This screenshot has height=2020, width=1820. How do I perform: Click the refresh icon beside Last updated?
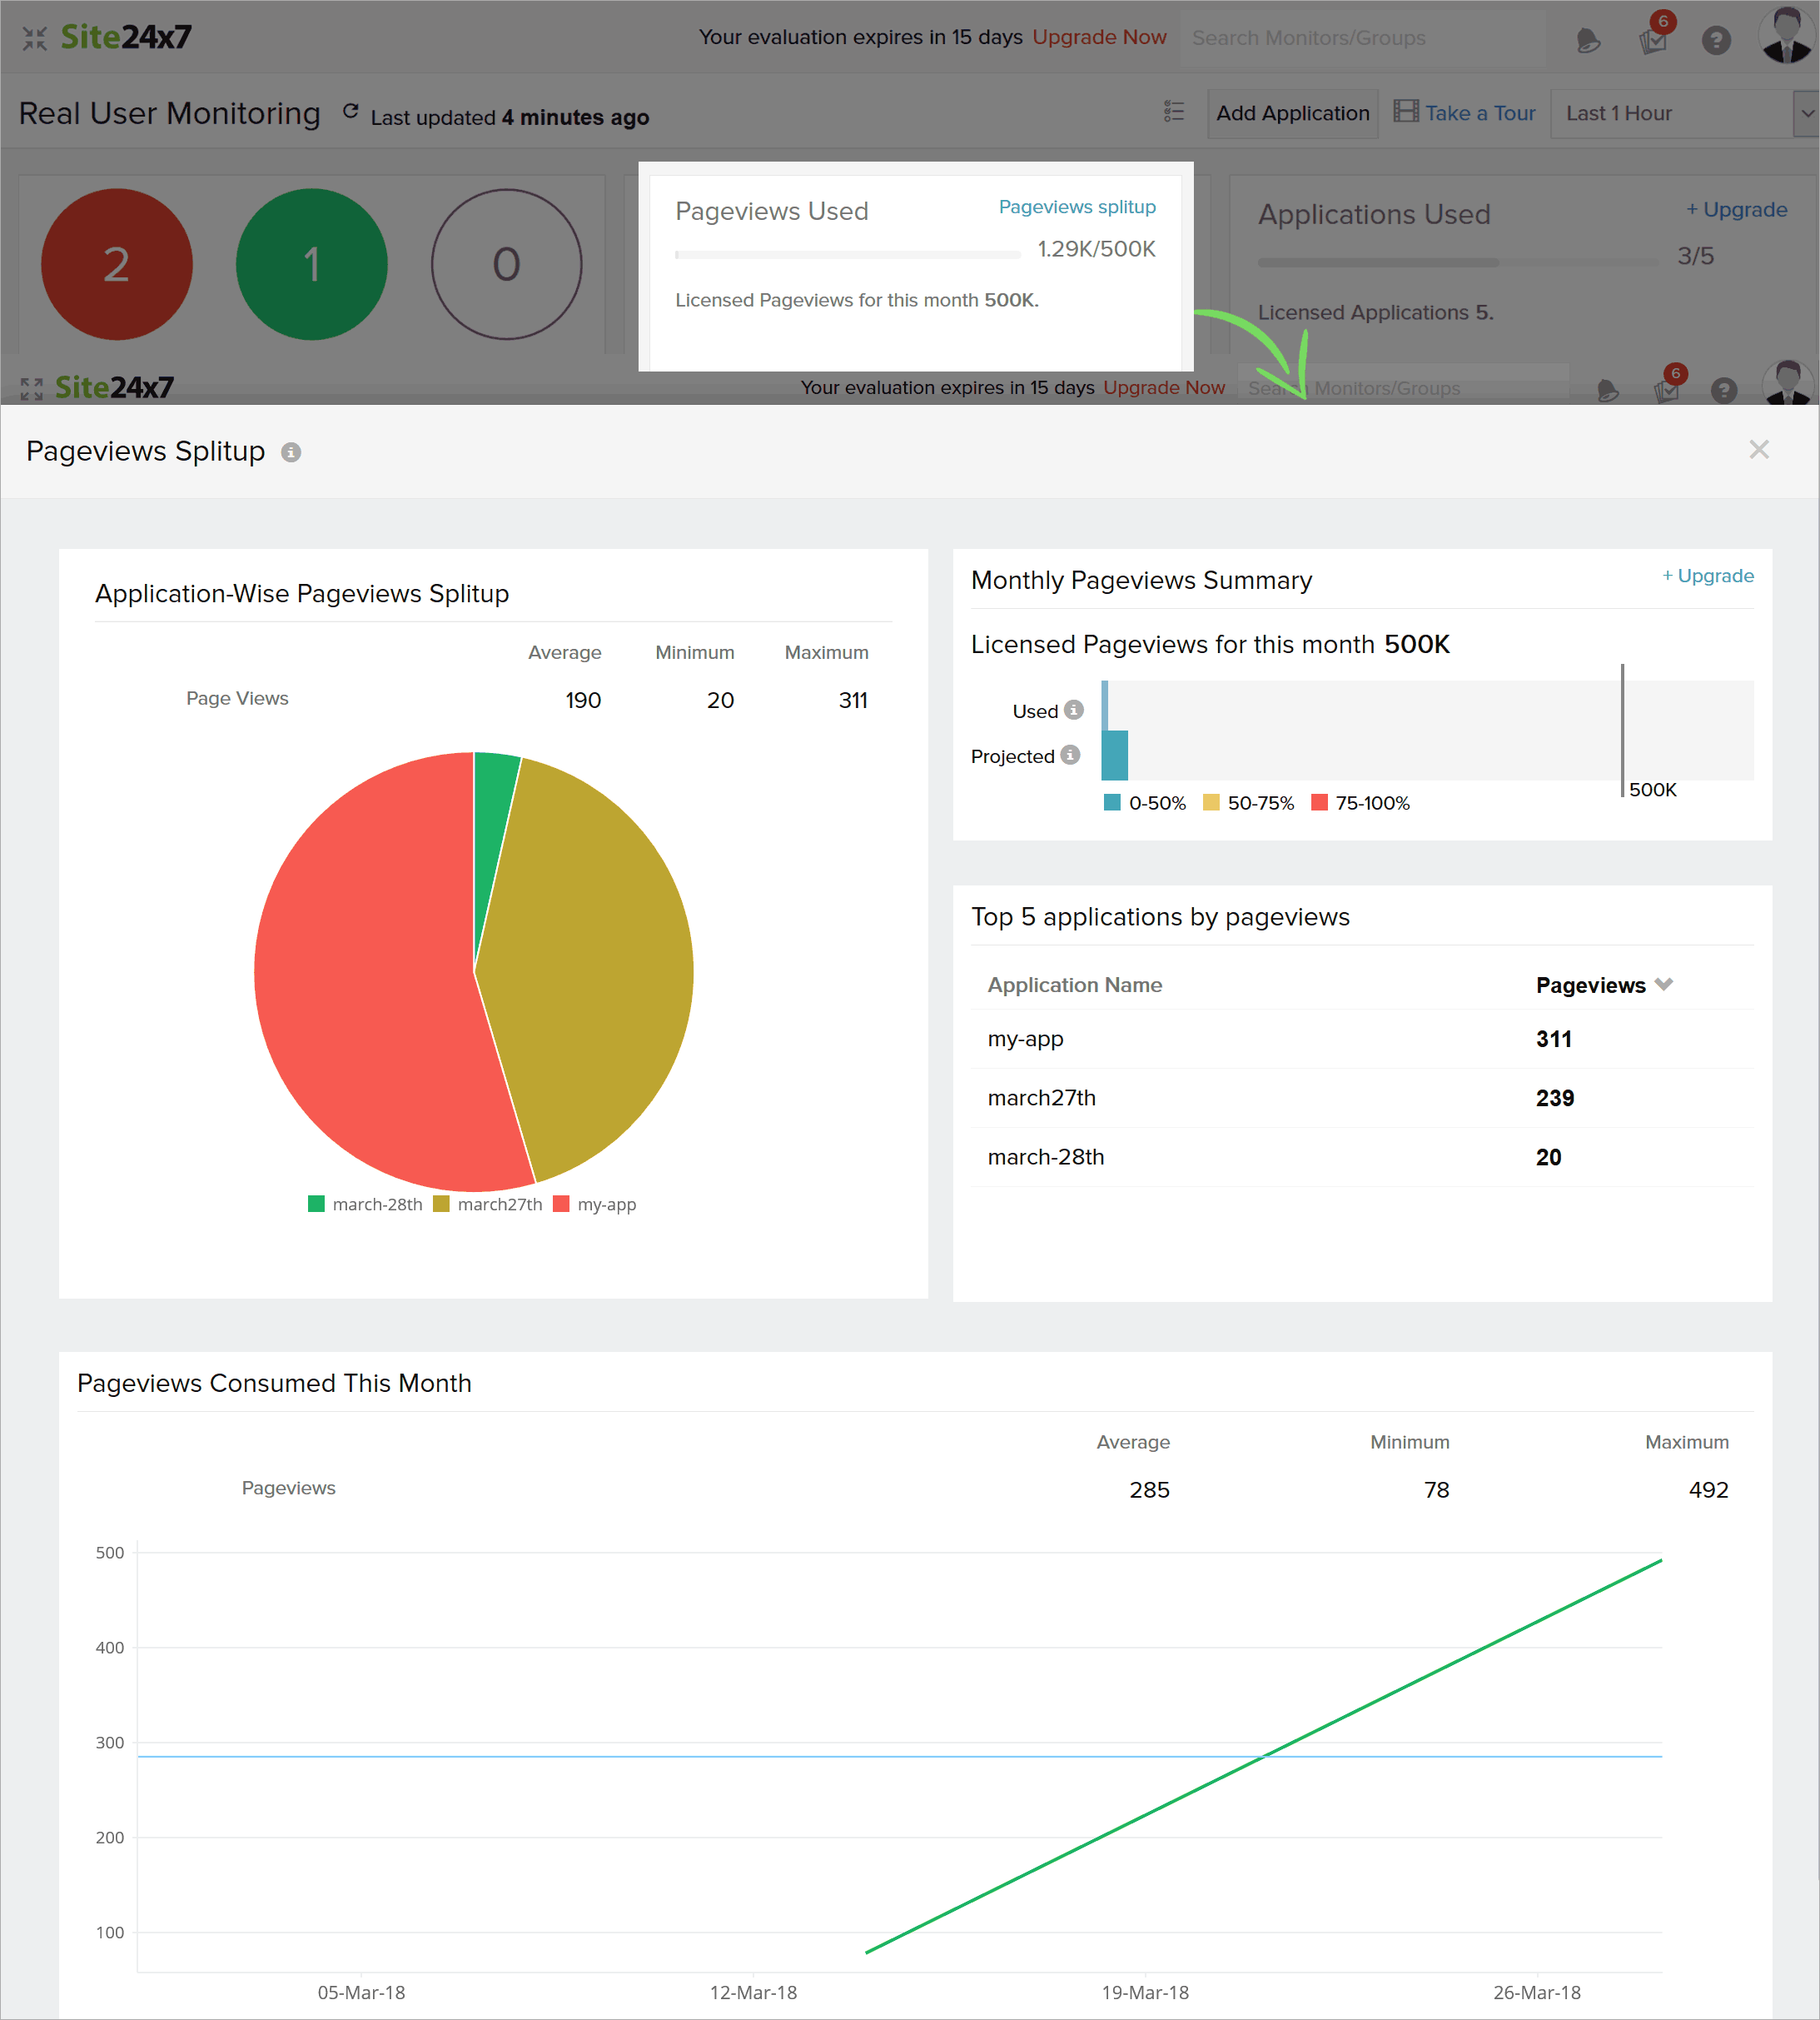[x=350, y=112]
